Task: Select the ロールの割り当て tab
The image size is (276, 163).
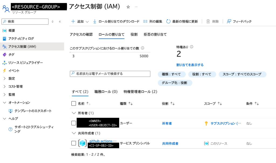Action: pyautogui.click(x=112, y=34)
